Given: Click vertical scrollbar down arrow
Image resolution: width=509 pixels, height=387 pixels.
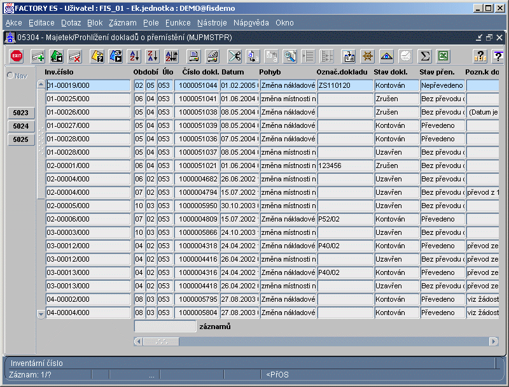Looking at the screenshot, I should 41,314.
